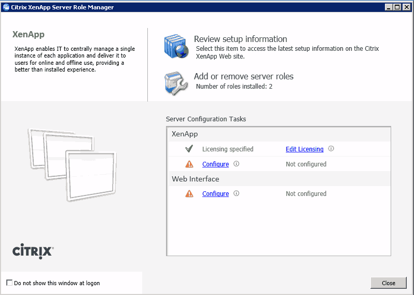Click the checkmark beside Licensing specified
This screenshot has height=295, width=414.
(x=189, y=149)
